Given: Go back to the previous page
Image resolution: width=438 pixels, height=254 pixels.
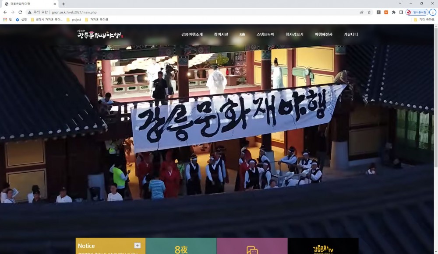Looking at the screenshot, I should (x=5, y=12).
